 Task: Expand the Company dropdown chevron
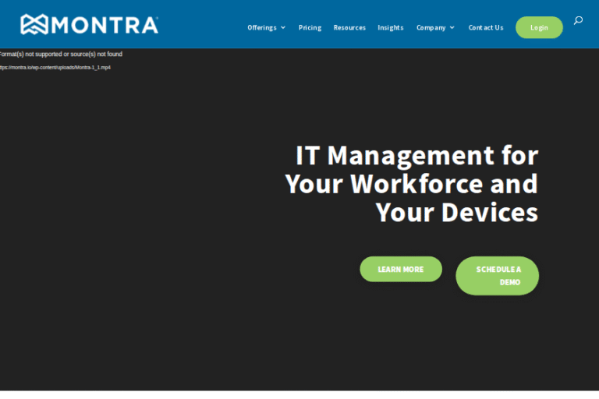click(x=452, y=28)
